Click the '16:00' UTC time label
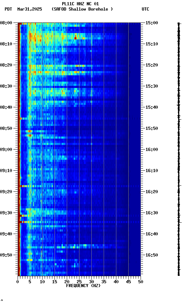The image size is (194, 304). tap(152, 150)
